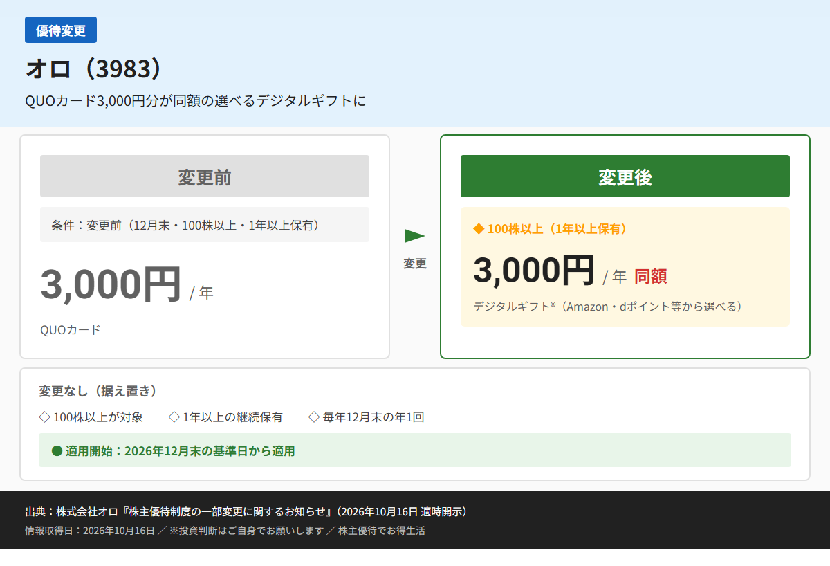Image resolution: width=830 pixels, height=566 pixels.
Task: Click the diamond icon before 100株以上が対象
Action: click(44, 417)
